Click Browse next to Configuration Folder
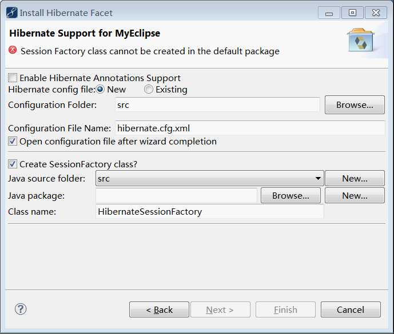 pos(355,105)
